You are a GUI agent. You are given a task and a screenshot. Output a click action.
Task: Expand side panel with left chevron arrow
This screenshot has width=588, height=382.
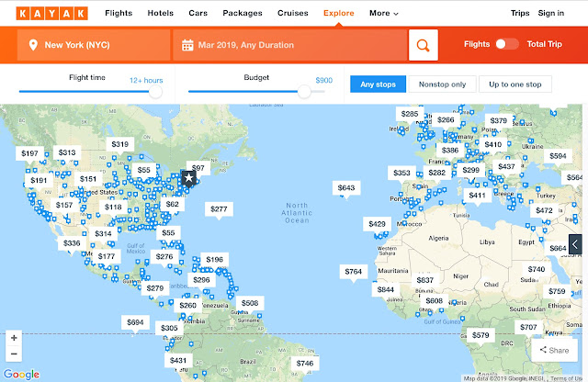(575, 244)
